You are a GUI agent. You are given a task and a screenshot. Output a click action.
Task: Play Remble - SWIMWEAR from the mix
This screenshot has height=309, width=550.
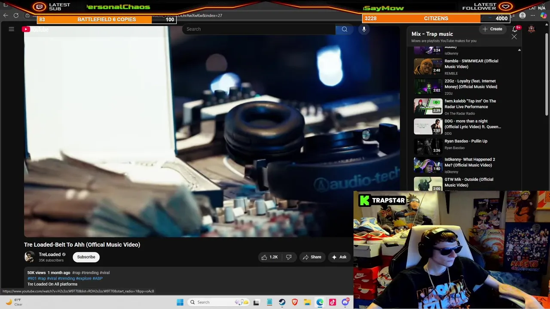tap(471, 64)
